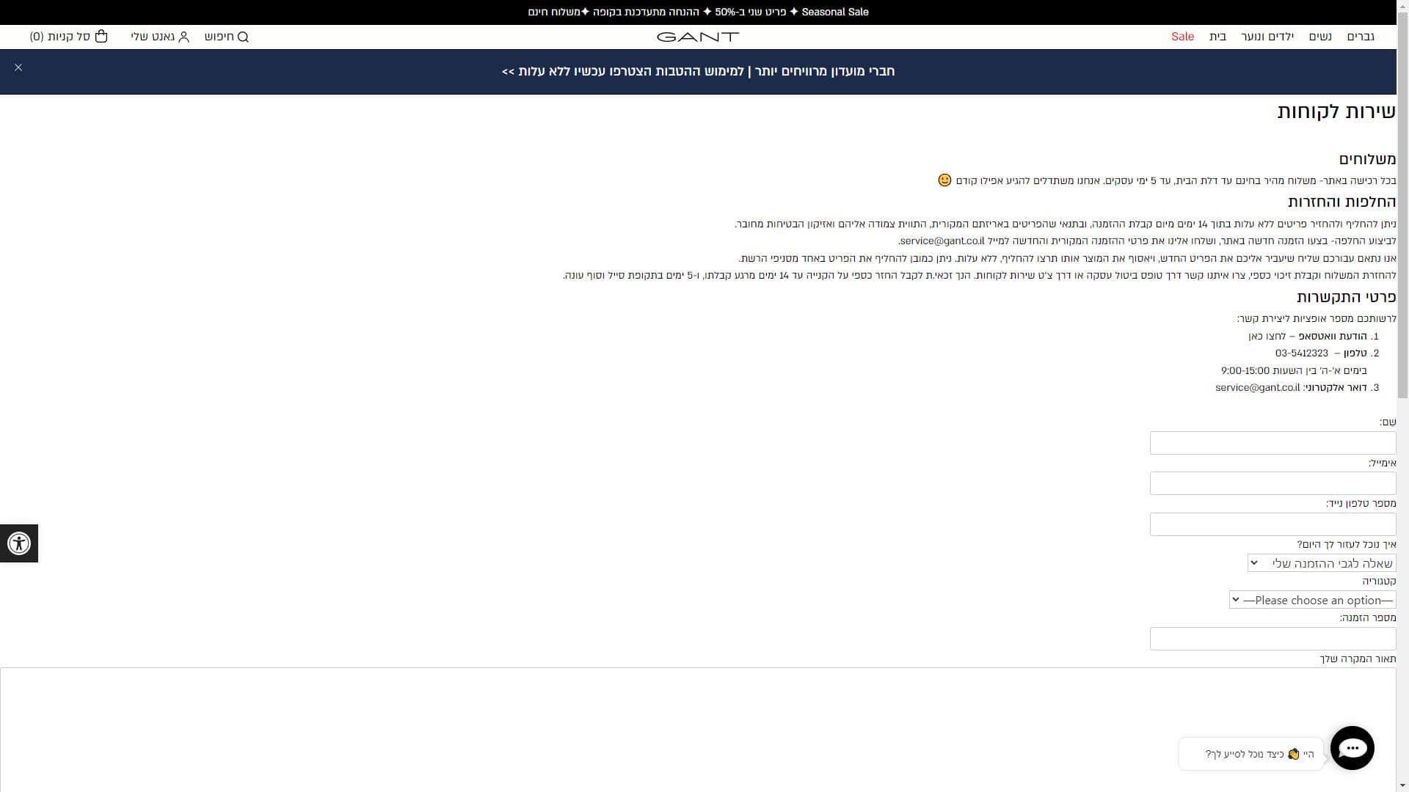Click the name input field

point(1273,443)
